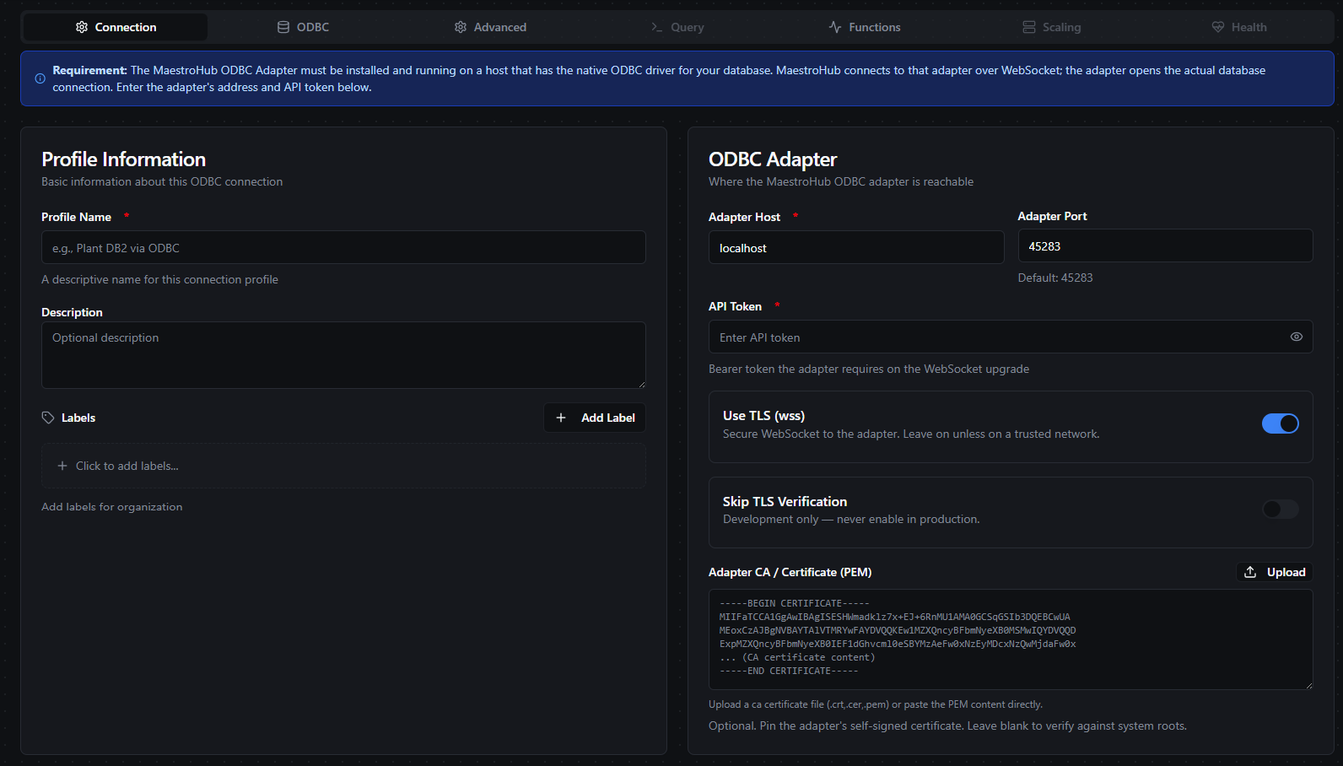Click the certificate PEM text area
The height and width of the screenshot is (766, 1343).
pyautogui.click(x=1011, y=639)
